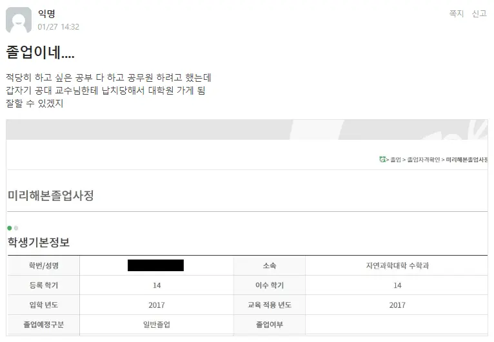The width and height of the screenshot is (494, 342).
Task: Open the 졸업자격확인 breadcrumb item
Action: (x=424, y=159)
